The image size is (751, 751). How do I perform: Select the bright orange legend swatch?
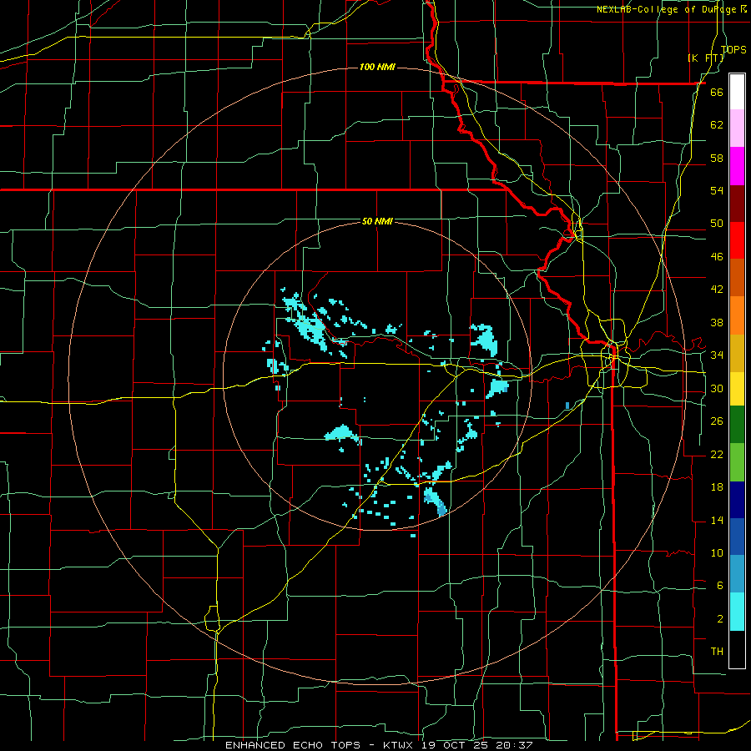click(x=737, y=315)
